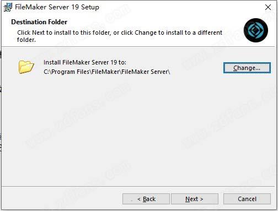Cancel the FileMaker Server installation
The width and height of the screenshot is (278, 211).
pos(247,199)
